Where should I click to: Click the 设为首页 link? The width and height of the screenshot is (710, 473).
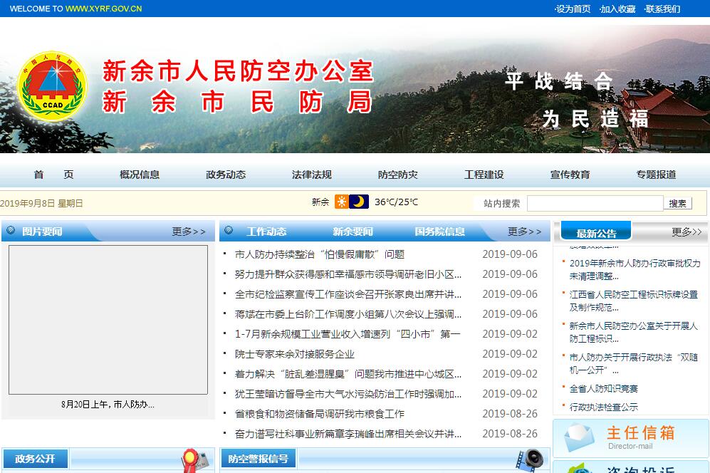pos(573,9)
